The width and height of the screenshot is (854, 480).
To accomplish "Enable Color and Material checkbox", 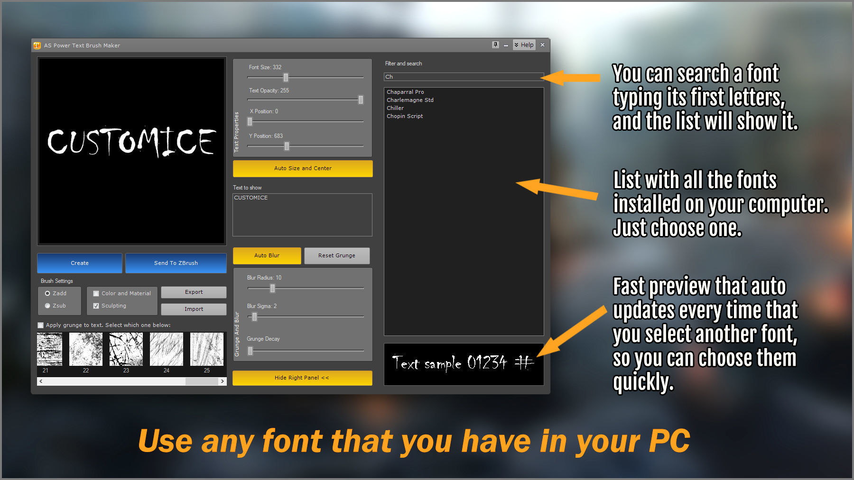I will pyautogui.click(x=96, y=293).
